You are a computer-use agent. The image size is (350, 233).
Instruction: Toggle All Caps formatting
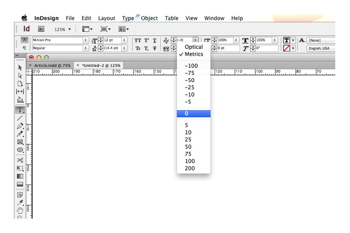(138, 40)
